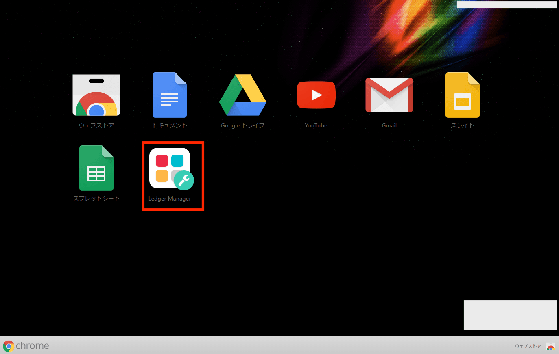This screenshot has width=559, height=354.
Task: Select the スライド app label
Action: tap(463, 125)
